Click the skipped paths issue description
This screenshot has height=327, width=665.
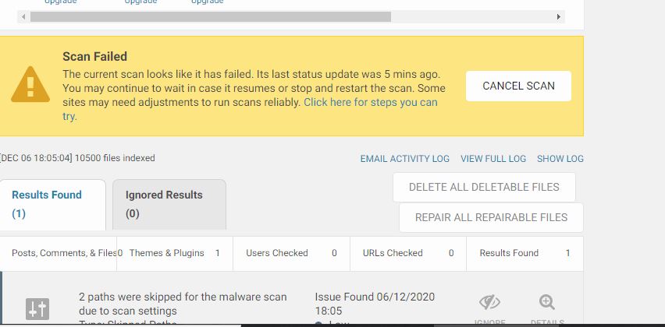click(183, 304)
